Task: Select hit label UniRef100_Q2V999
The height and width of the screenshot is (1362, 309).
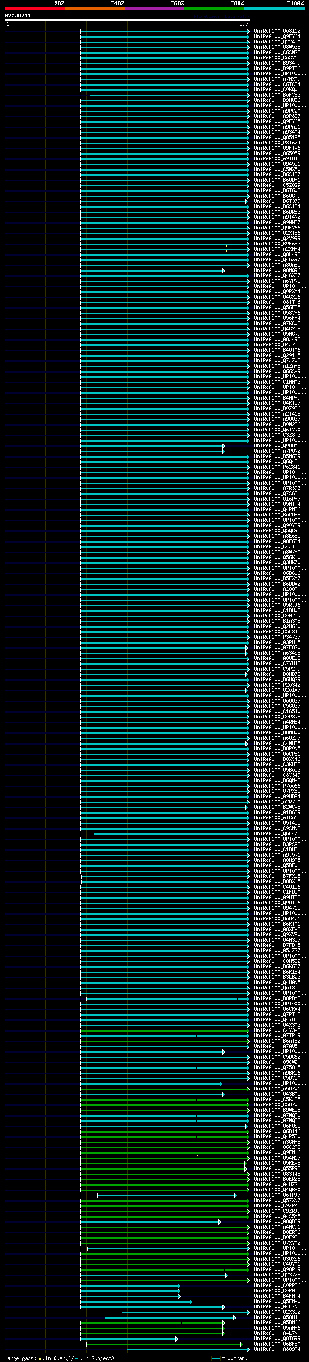Action: [x=277, y=239]
